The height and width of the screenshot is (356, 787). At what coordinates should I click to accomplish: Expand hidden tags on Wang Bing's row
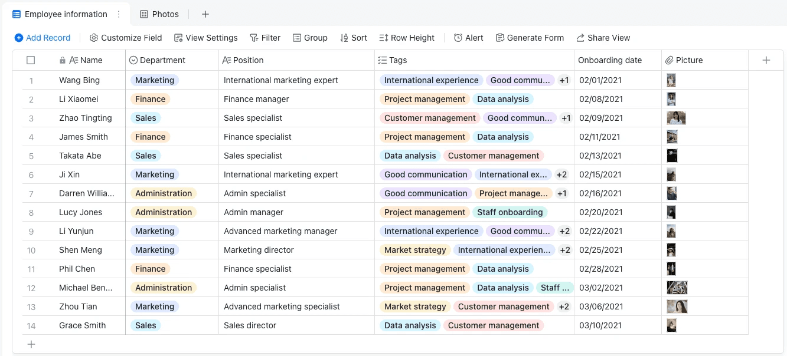(x=564, y=80)
